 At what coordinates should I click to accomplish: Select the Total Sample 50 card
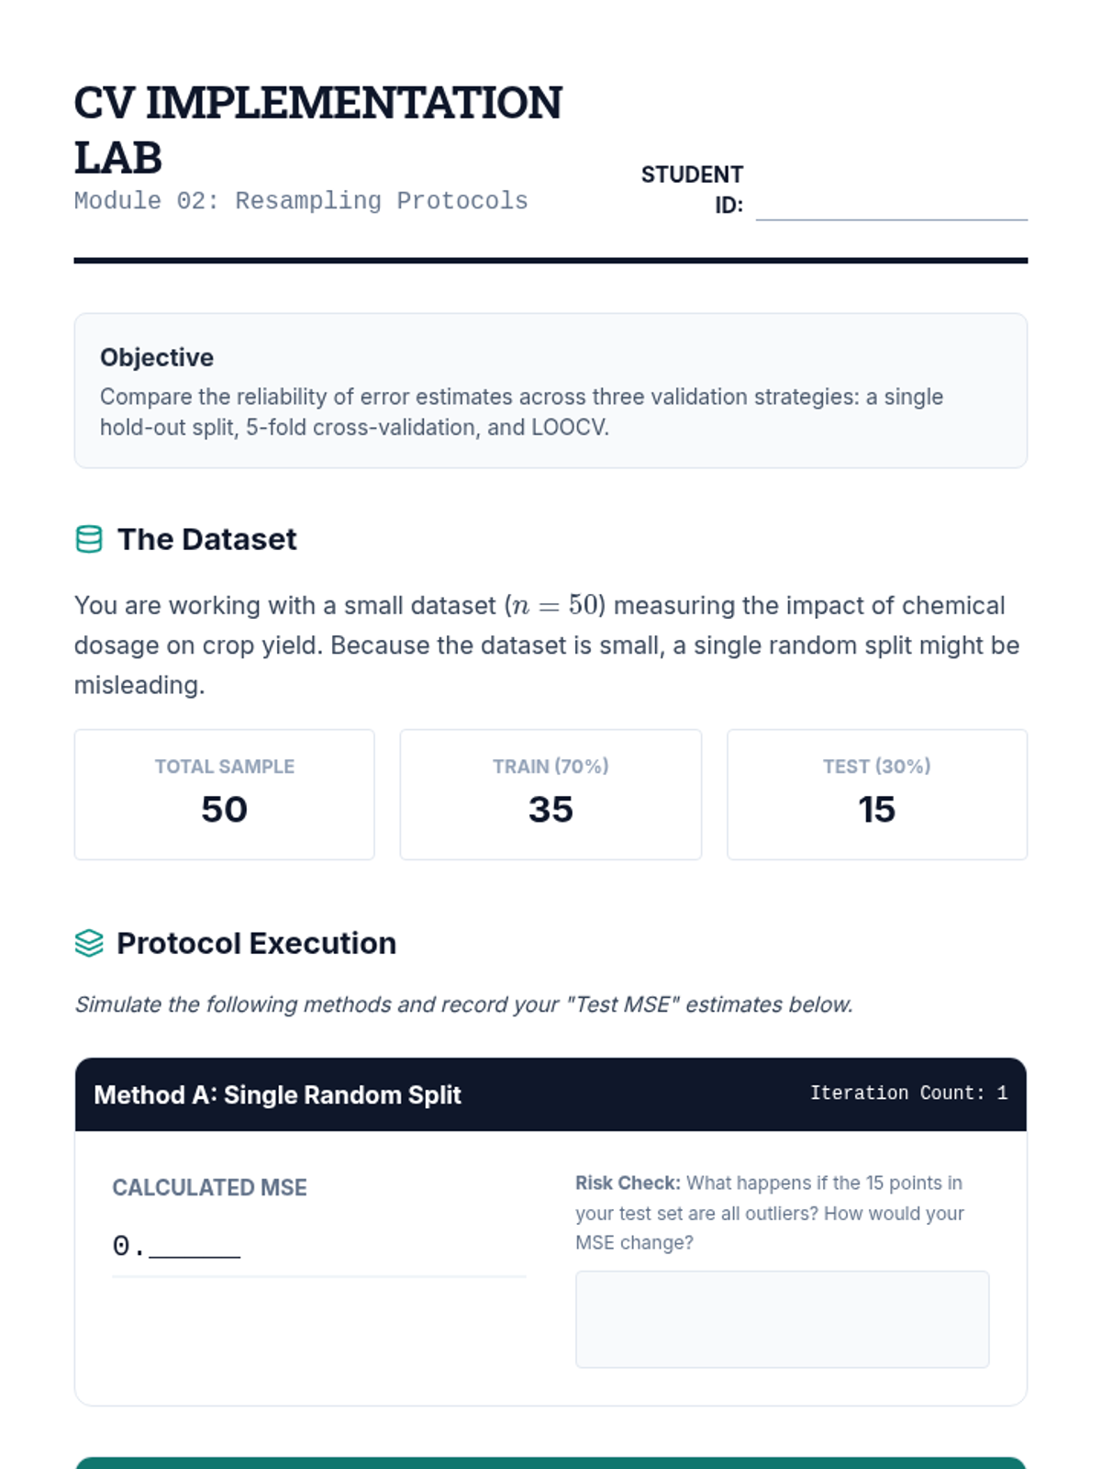tap(224, 794)
